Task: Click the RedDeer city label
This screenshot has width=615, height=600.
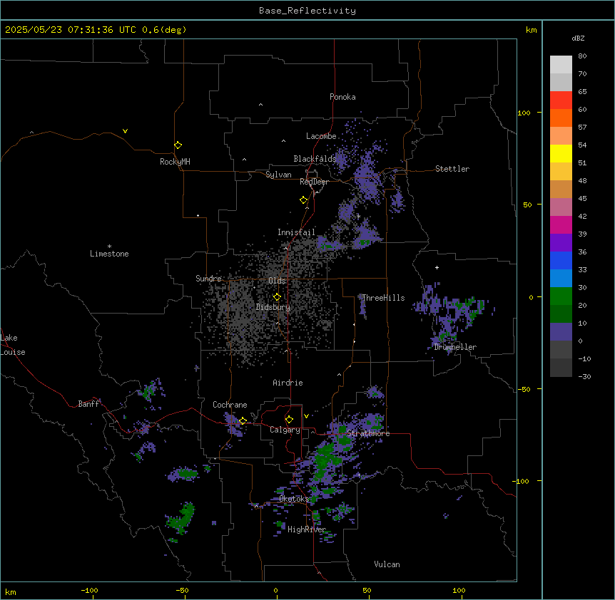Action: point(314,182)
